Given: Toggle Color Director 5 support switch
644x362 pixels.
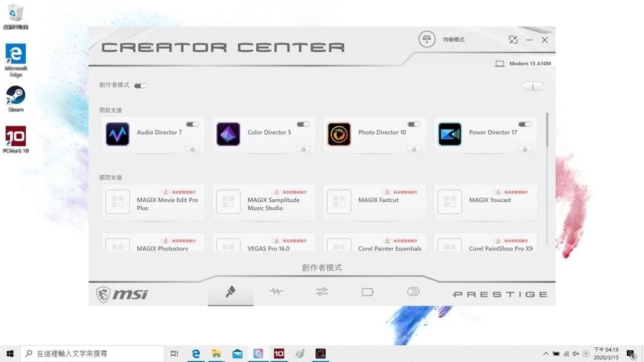Looking at the screenshot, I should click(304, 124).
